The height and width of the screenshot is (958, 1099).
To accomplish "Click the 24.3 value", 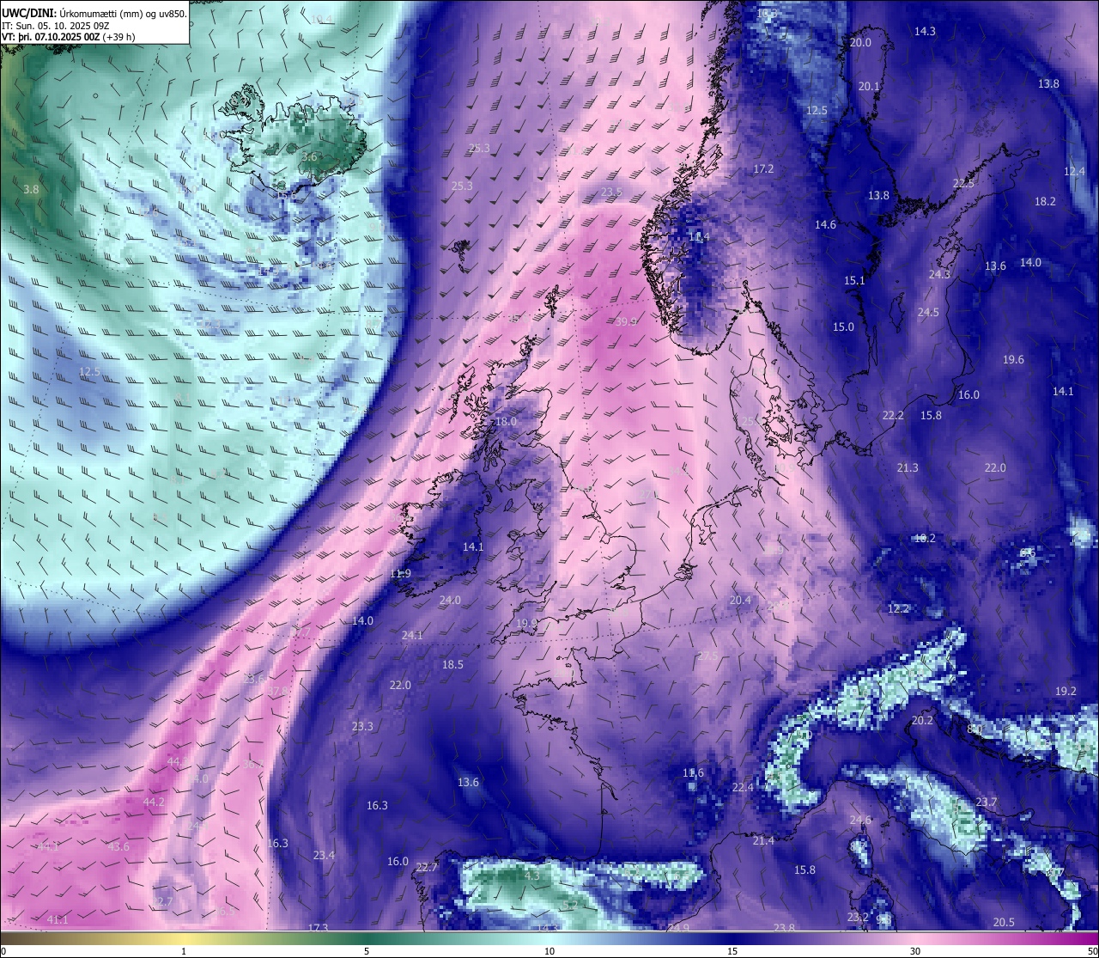I will click(940, 275).
